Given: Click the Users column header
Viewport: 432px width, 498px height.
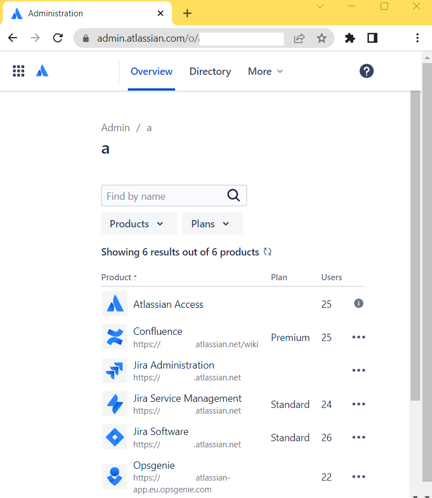Looking at the screenshot, I should point(332,277).
